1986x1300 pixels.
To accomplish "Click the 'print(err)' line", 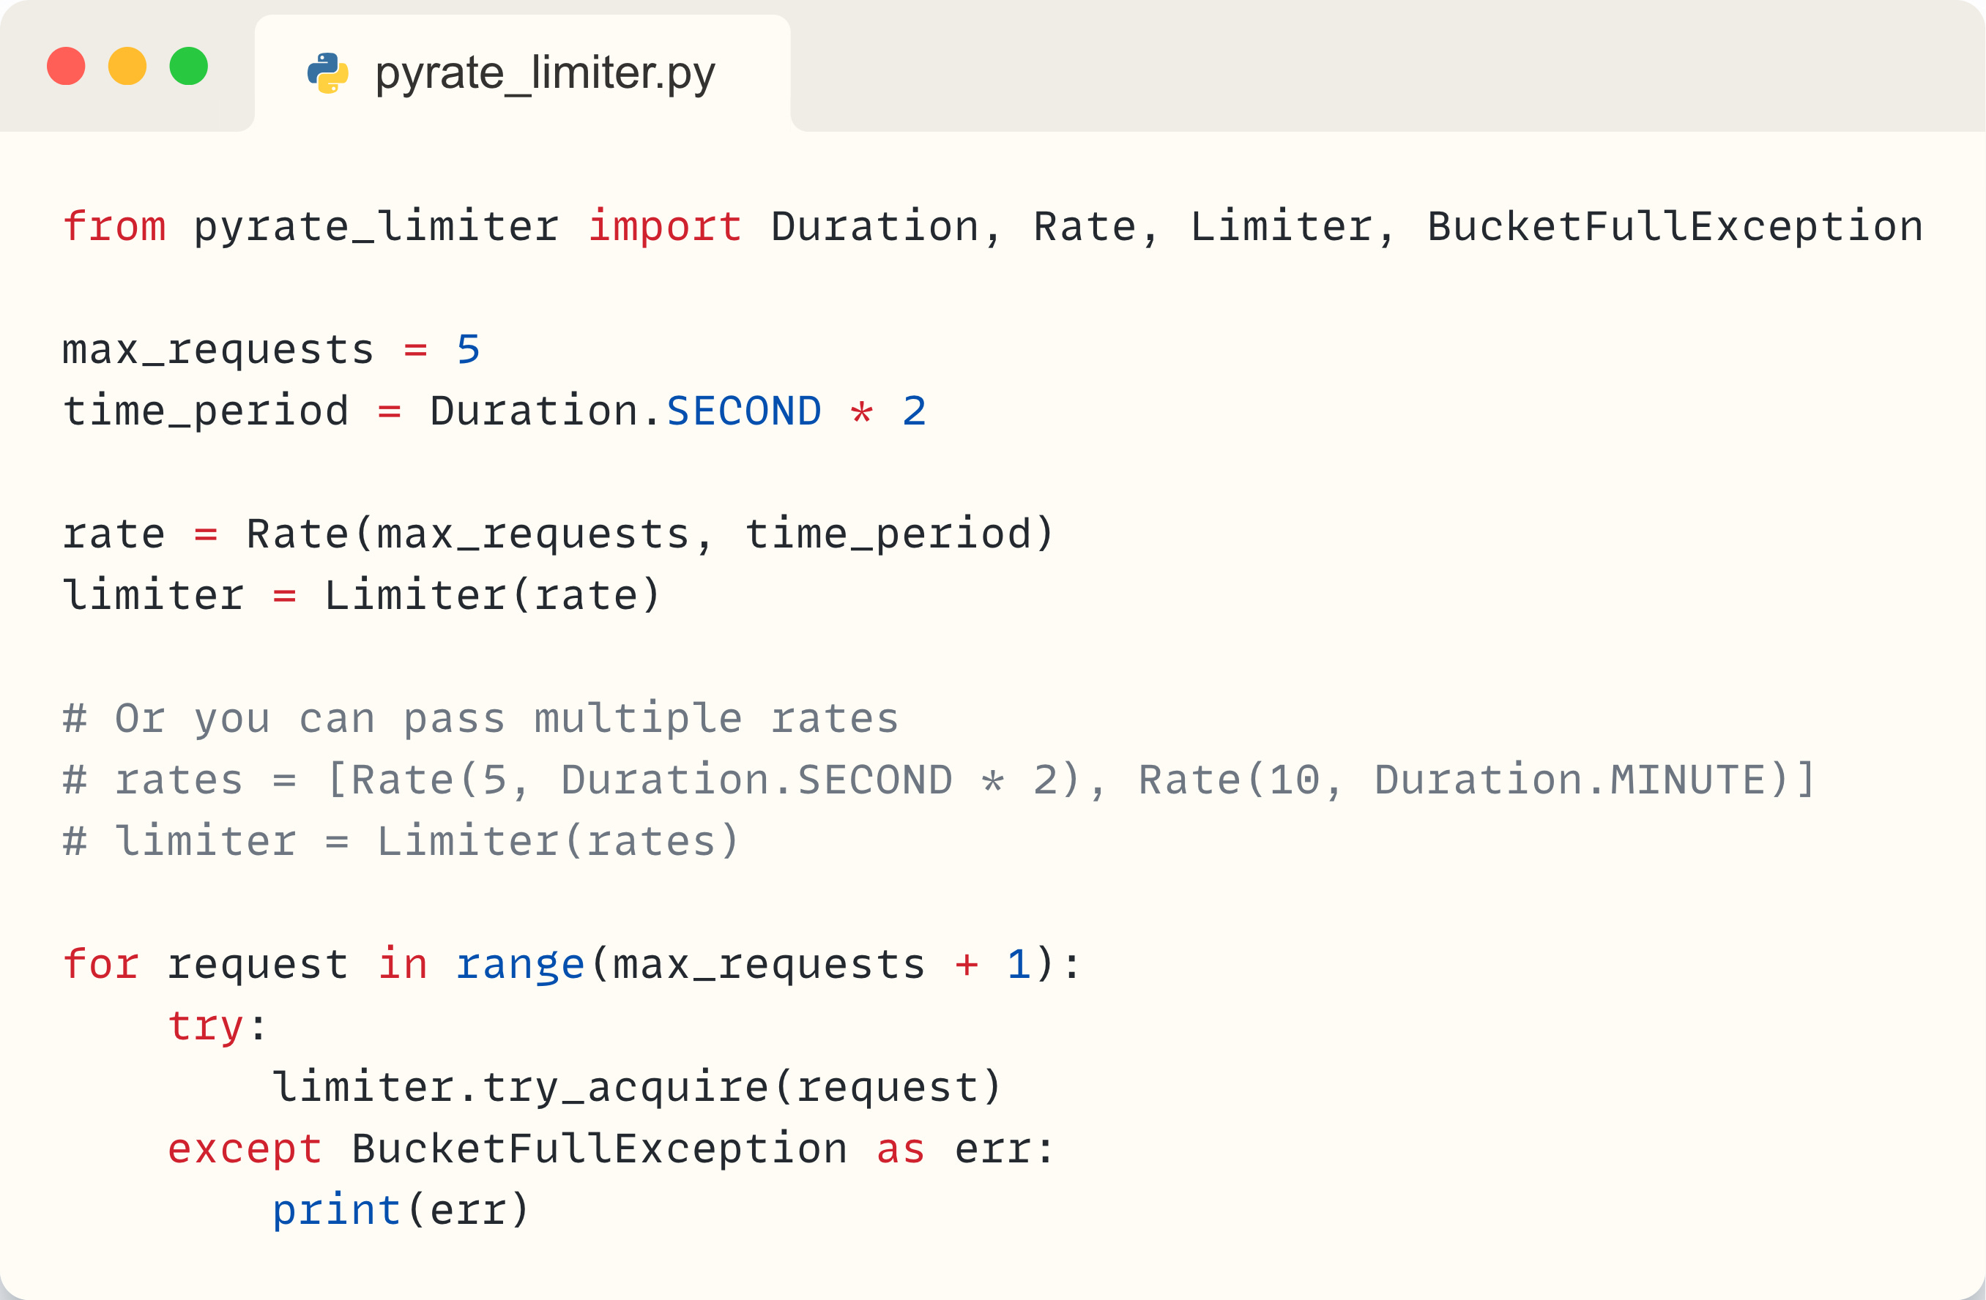I will click(x=401, y=1210).
